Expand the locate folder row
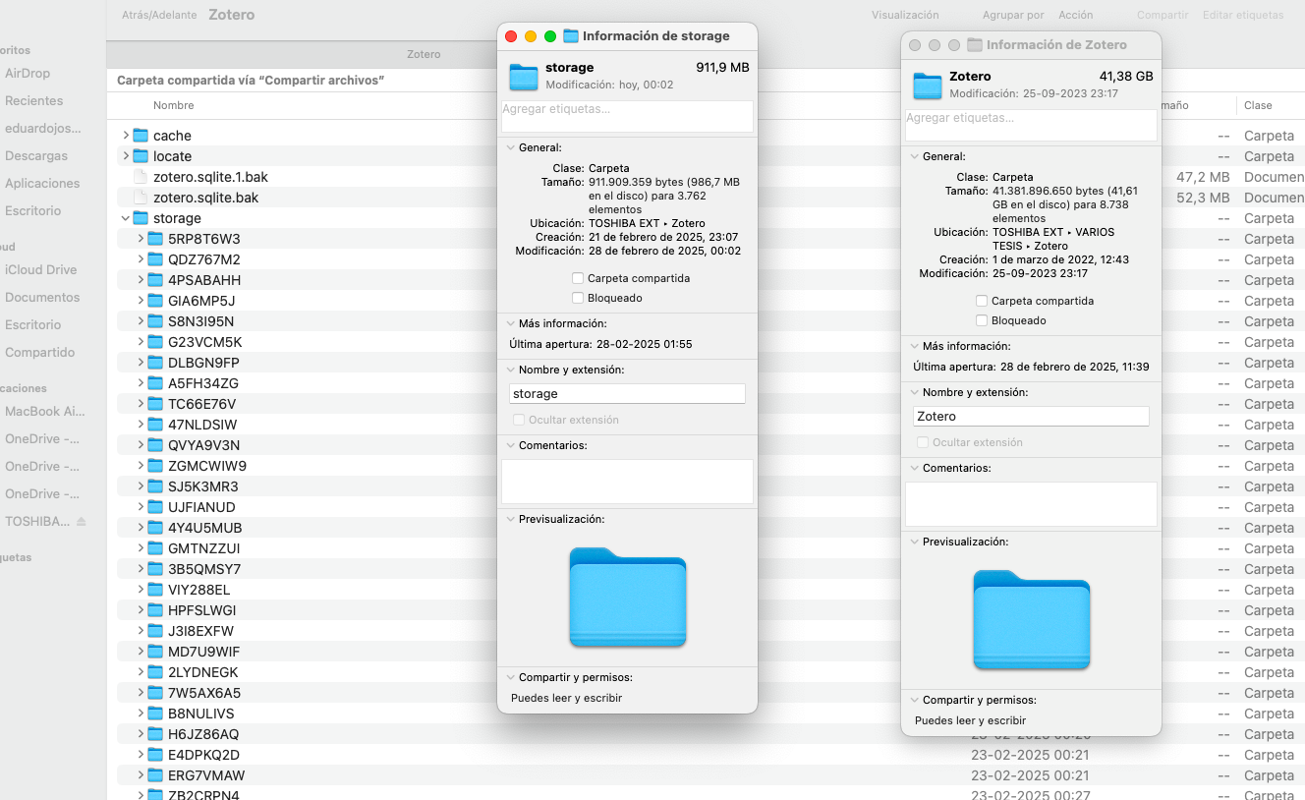Screen dimensions: 1305x800 (x=125, y=156)
